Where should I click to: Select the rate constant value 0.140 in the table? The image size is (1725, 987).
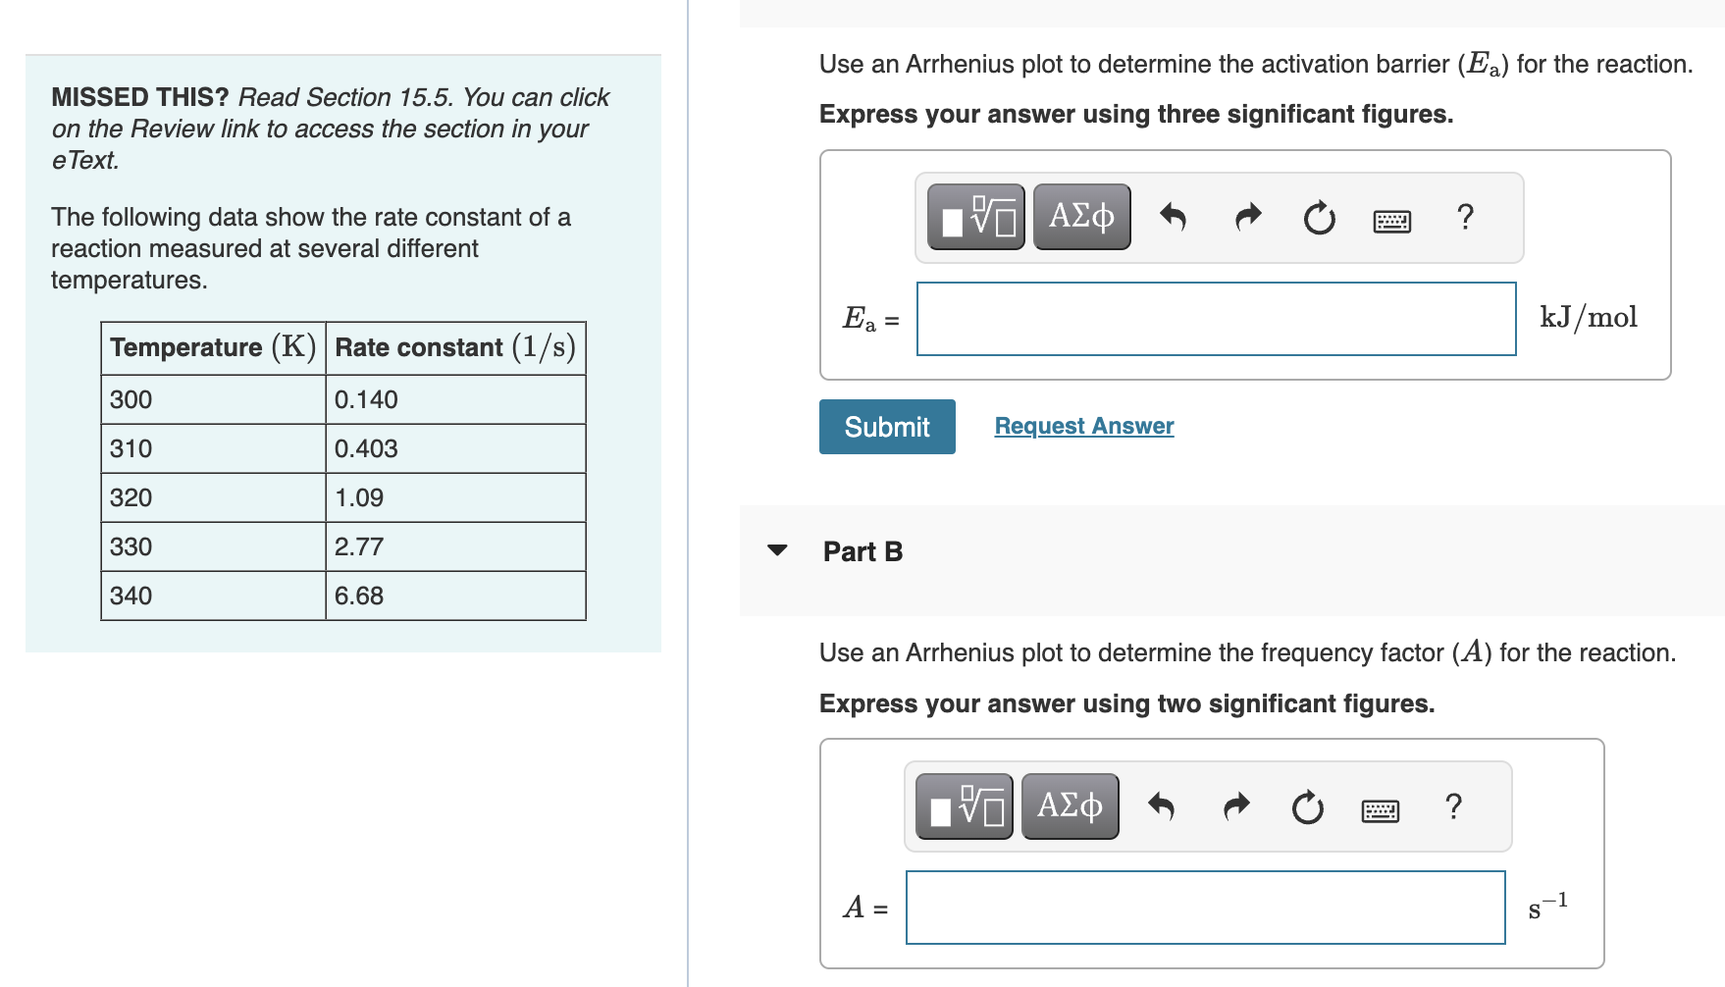(x=365, y=398)
